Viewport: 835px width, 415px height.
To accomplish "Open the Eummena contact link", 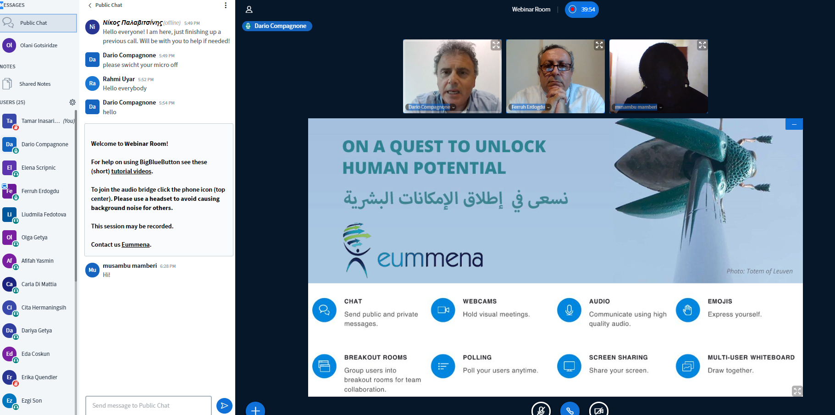I will (136, 245).
